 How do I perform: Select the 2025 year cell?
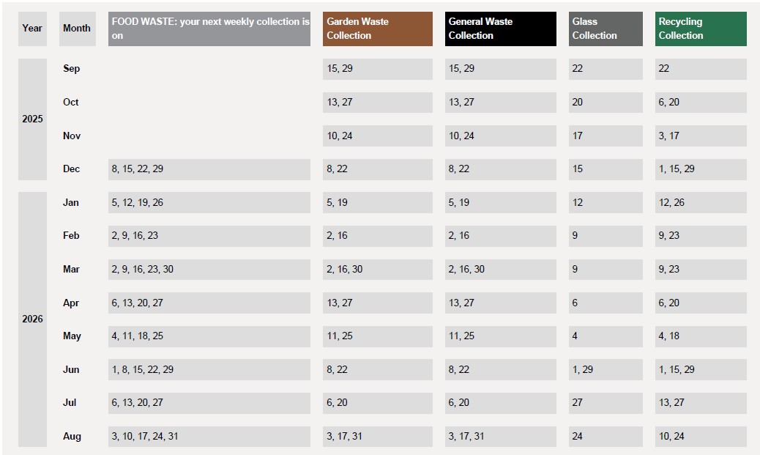click(x=32, y=119)
